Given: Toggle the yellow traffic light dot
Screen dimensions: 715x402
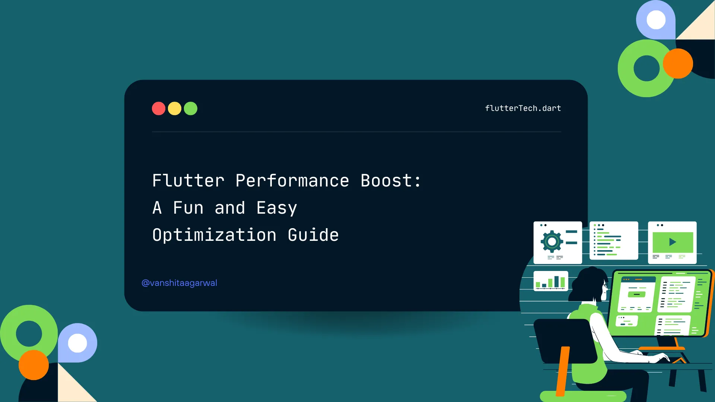Looking at the screenshot, I should (175, 108).
